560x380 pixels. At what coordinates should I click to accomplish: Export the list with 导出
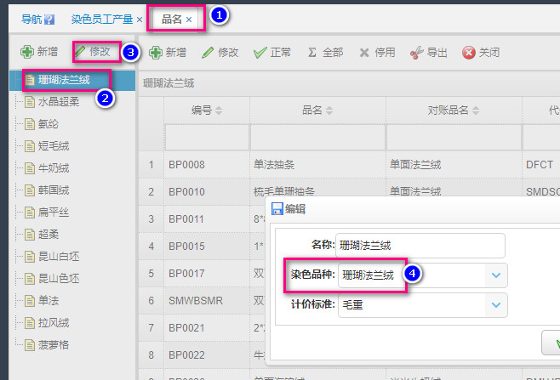429,53
